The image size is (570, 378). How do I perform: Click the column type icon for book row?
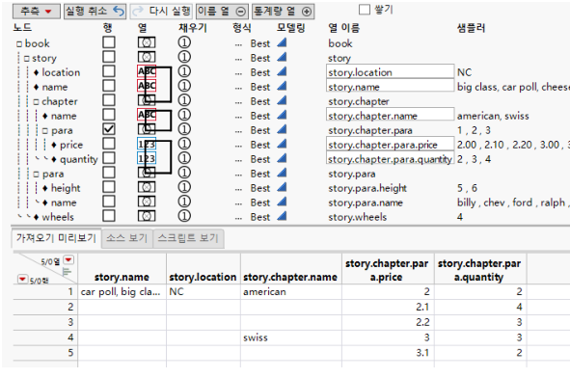pos(147,42)
